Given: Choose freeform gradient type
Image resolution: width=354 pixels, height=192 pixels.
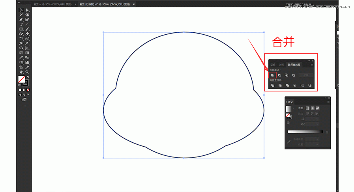Looking at the screenshot, I should pyautogui.click(x=317, y=108).
